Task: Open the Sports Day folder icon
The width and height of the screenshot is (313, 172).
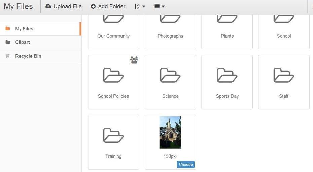Action: tap(227, 75)
